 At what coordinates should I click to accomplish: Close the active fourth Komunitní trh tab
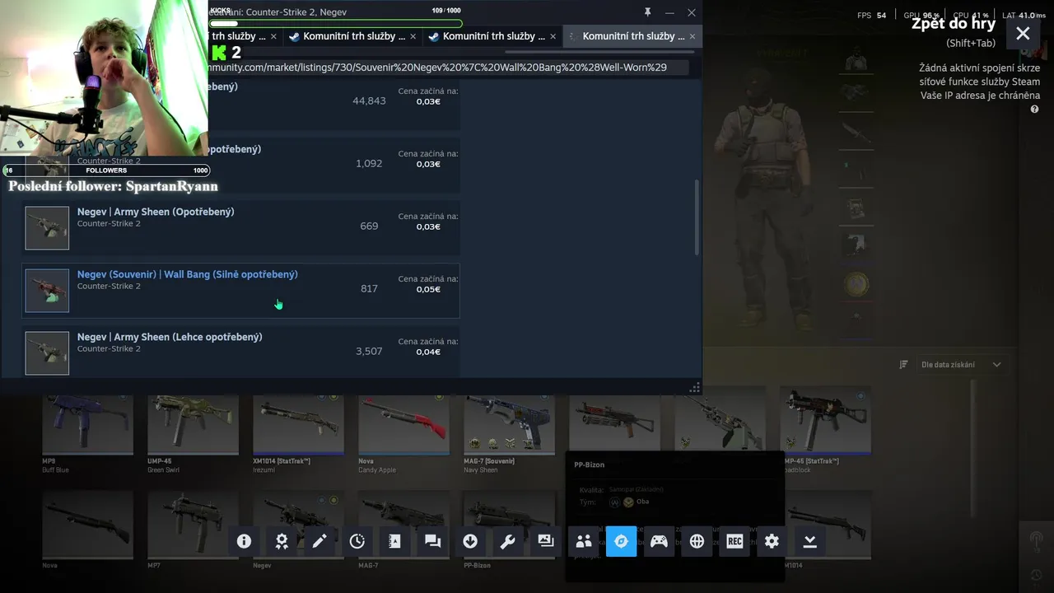click(x=693, y=36)
